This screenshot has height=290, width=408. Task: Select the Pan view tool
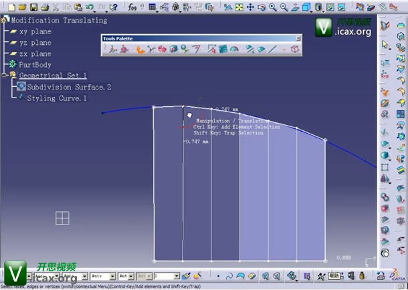click(250, 7)
